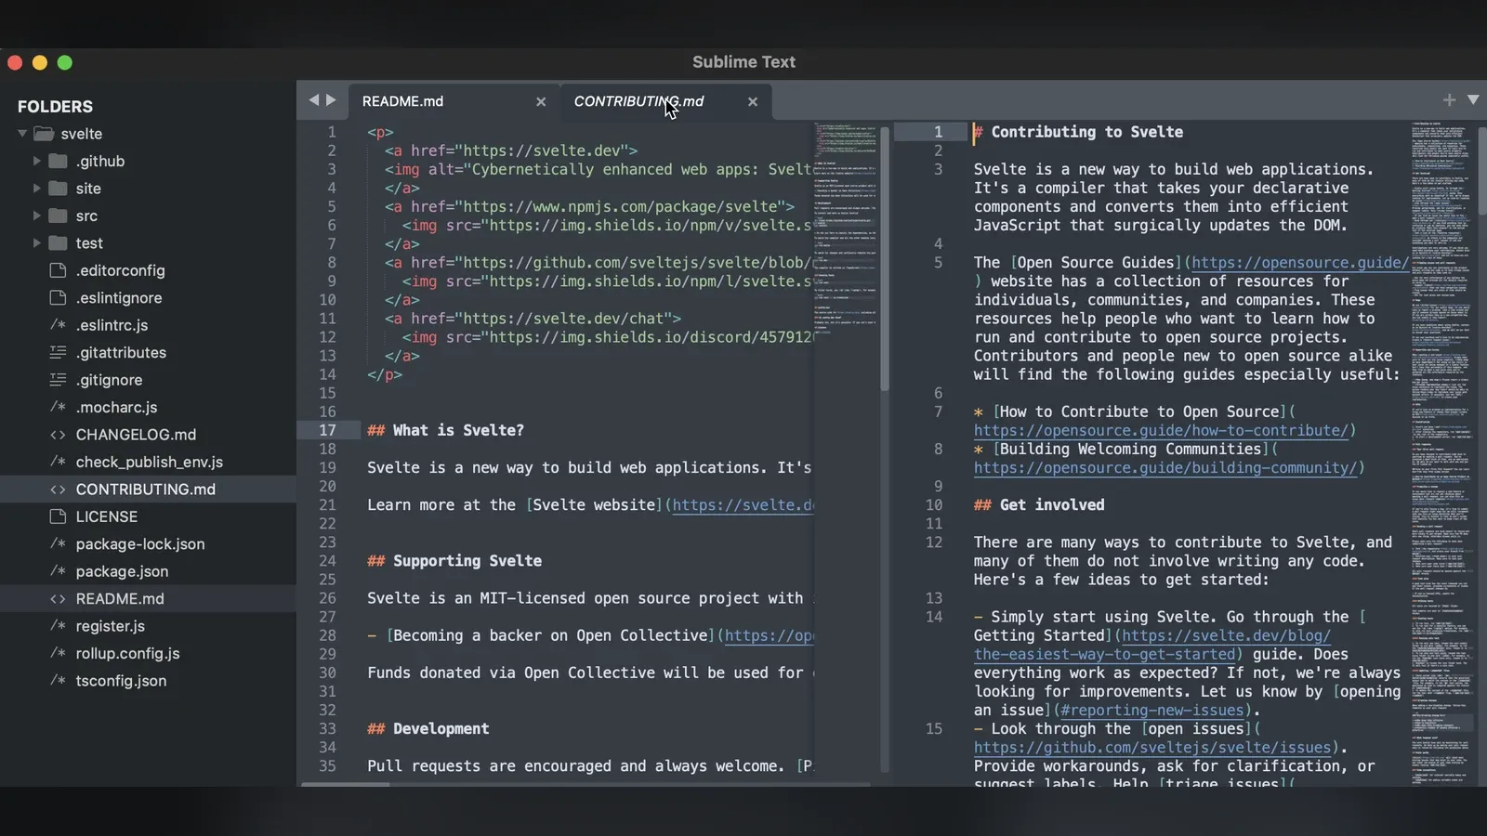Click the package-lock.json file icon

click(x=58, y=543)
